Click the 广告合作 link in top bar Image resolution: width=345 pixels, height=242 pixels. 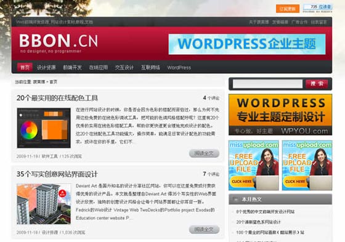tap(299, 22)
